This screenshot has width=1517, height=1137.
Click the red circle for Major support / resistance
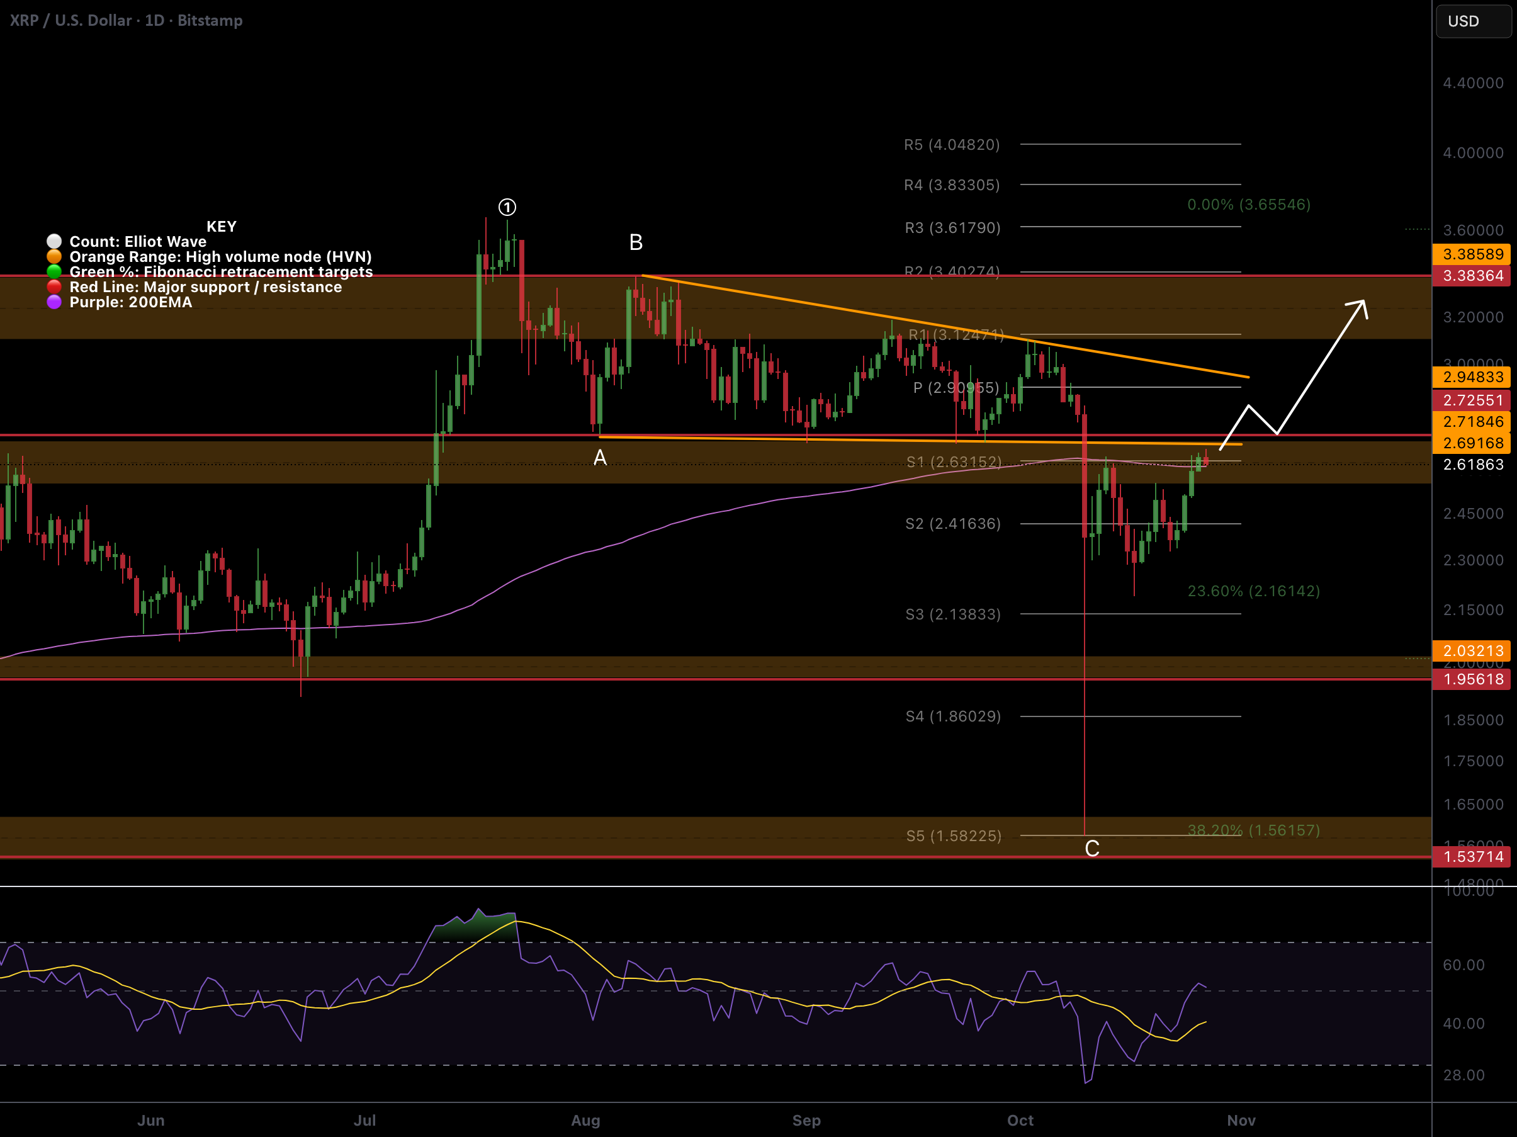(54, 286)
